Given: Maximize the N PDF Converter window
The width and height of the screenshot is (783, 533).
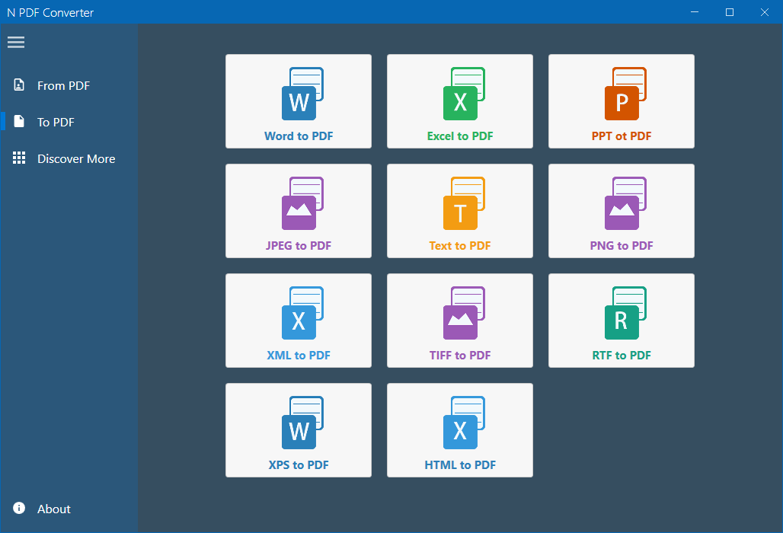Looking at the screenshot, I should (730, 12).
